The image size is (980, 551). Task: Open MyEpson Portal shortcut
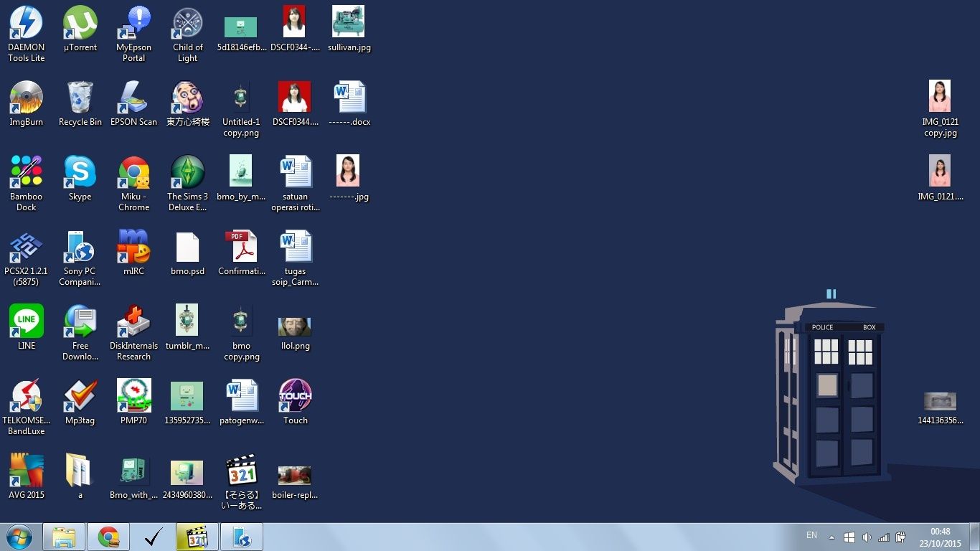point(134,34)
